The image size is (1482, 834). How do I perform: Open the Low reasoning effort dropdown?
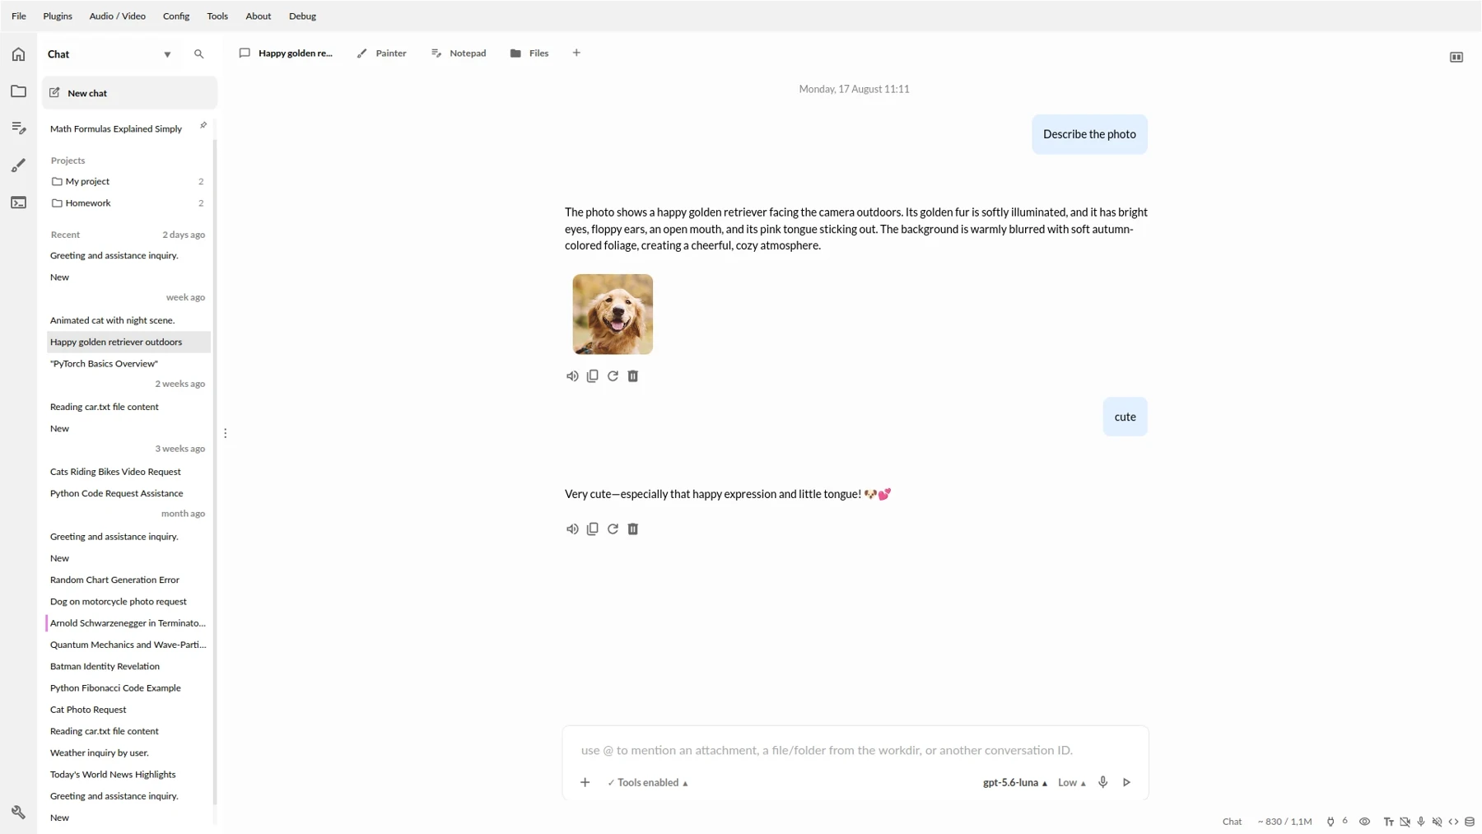pyautogui.click(x=1072, y=783)
